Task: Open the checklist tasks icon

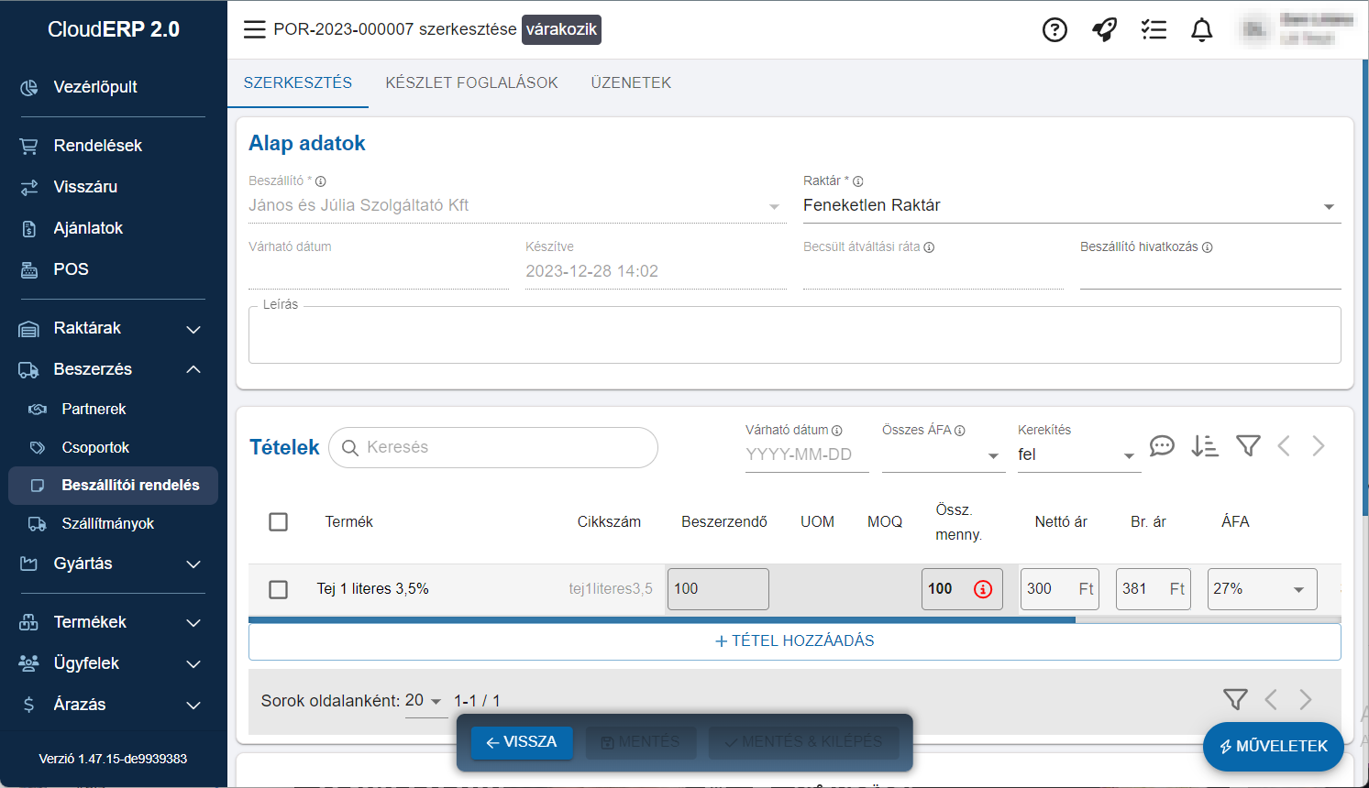Action: pyautogui.click(x=1154, y=30)
